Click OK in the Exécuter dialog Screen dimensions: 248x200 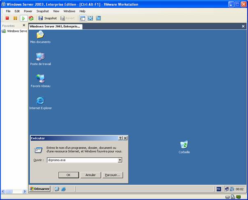click(69, 175)
